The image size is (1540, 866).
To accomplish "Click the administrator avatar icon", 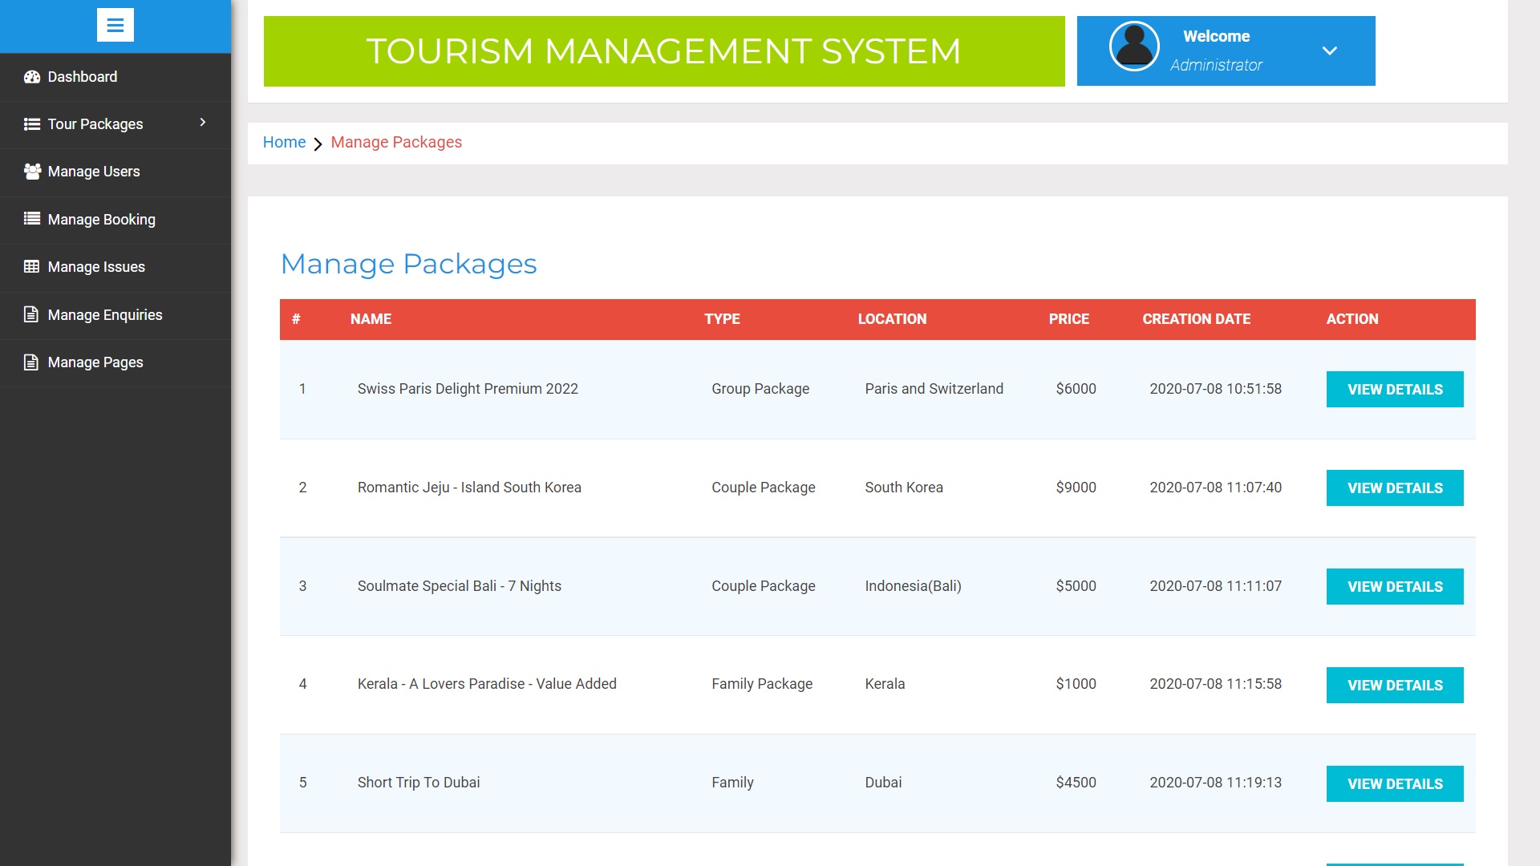I will click(1133, 46).
